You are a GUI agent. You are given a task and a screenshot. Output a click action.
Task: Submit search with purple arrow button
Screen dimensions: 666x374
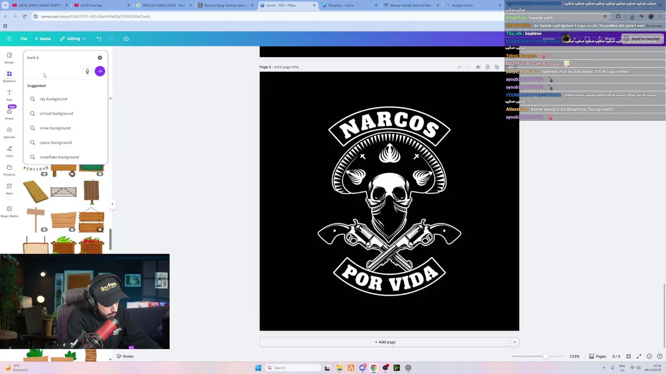click(100, 71)
